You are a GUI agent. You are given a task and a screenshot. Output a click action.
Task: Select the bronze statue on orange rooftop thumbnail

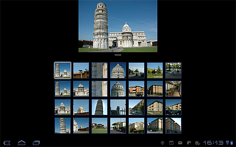(x=81, y=70)
